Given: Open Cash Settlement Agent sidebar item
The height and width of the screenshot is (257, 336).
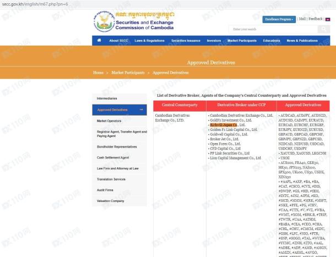Looking at the screenshot, I should (120, 157).
